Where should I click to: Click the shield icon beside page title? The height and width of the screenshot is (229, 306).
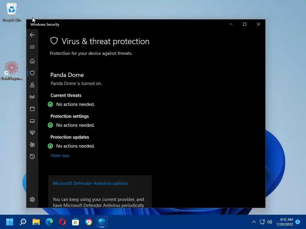click(x=54, y=41)
